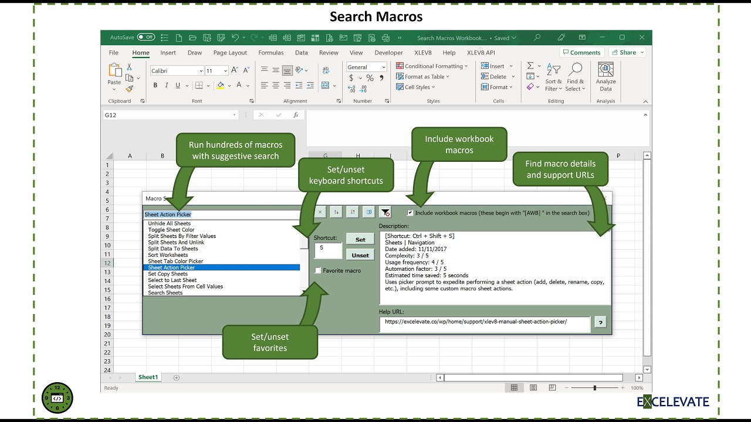Image resolution: width=751 pixels, height=422 pixels.
Task: Click the Cut scissors icon
Action: (x=129, y=67)
